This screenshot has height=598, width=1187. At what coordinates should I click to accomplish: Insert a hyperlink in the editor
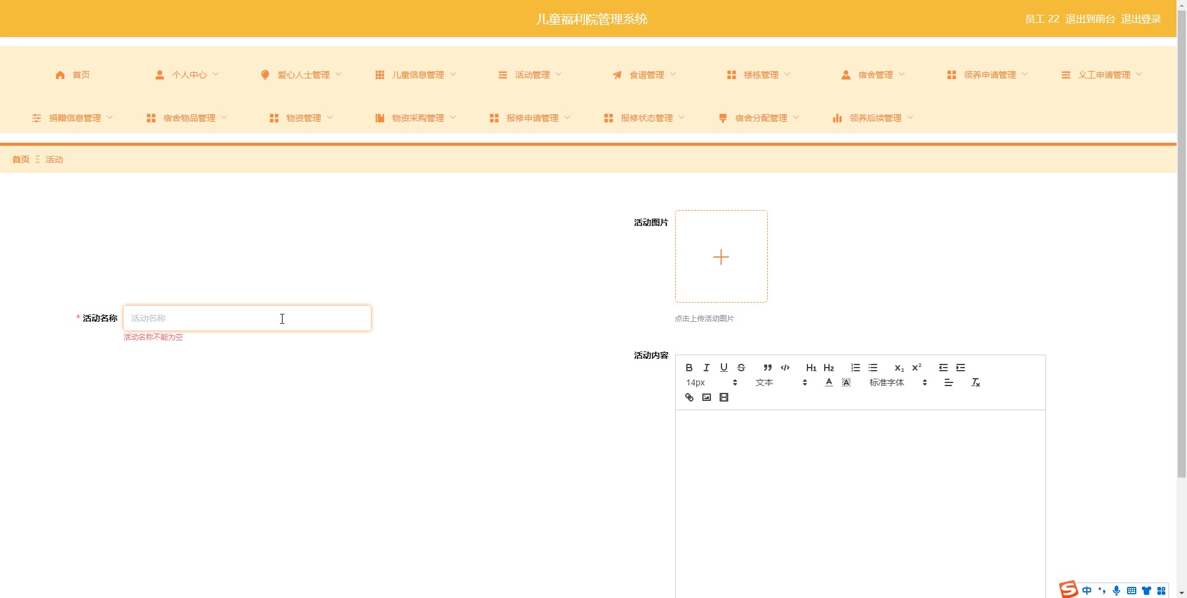[x=689, y=397]
